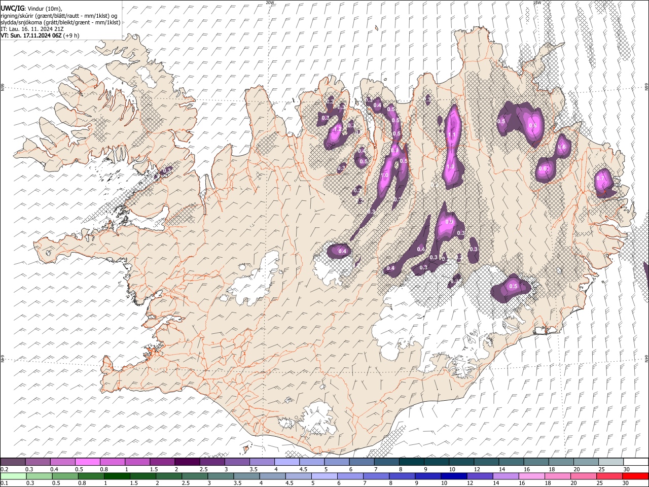Screen dimensions: 649x487
Task: Select the dark teal upper swatch at 8
Action: coord(411,462)
